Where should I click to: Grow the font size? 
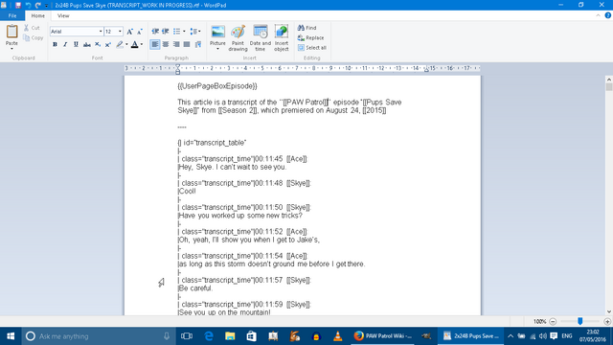(130, 32)
